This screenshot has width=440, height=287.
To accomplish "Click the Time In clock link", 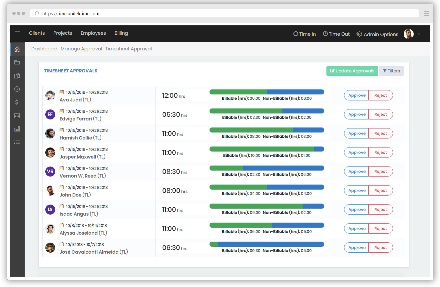I will tap(304, 34).
